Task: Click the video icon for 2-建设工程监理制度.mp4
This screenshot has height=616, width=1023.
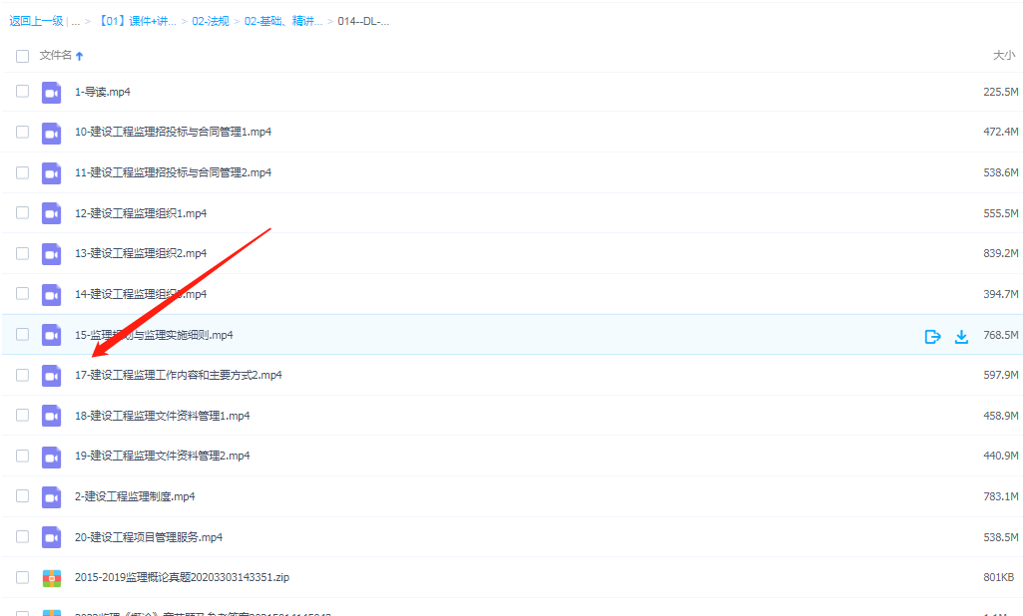Action: [52, 496]
